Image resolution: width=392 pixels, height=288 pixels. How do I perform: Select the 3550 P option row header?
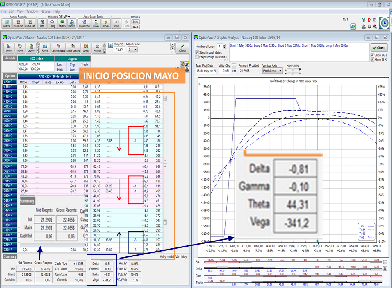click(10, 186)
